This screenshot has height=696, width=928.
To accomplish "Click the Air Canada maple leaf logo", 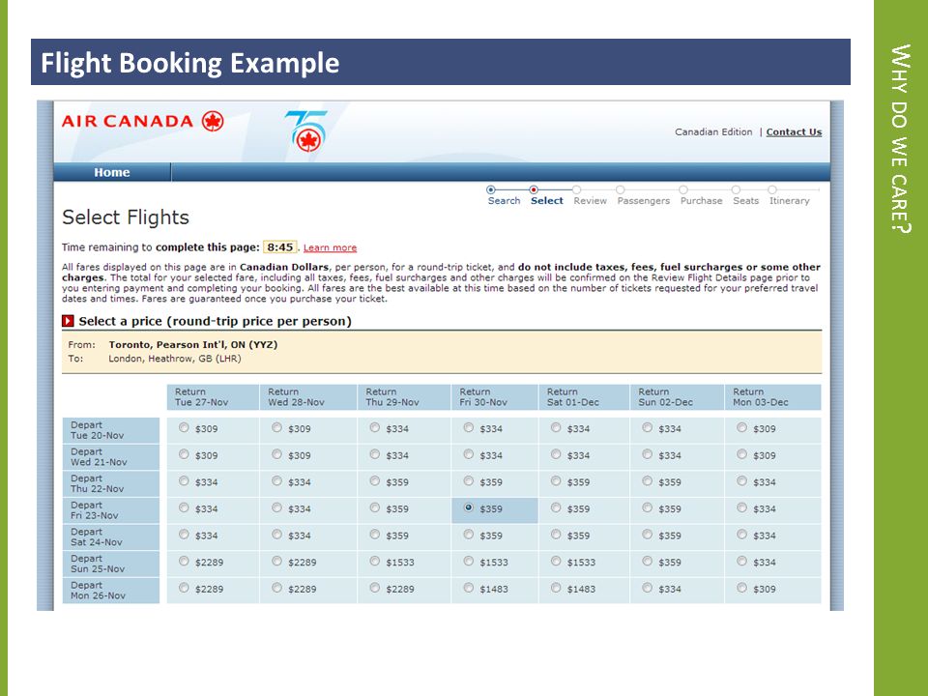I will pos(213,122).
